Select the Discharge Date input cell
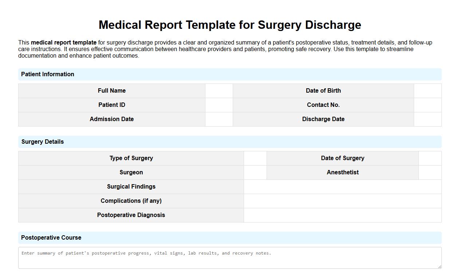The height and width of the screenshot is (275, 460). [x=427, y=119]
